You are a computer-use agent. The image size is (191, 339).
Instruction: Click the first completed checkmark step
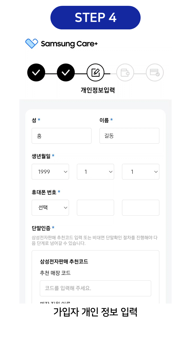[x=36, y=72]
